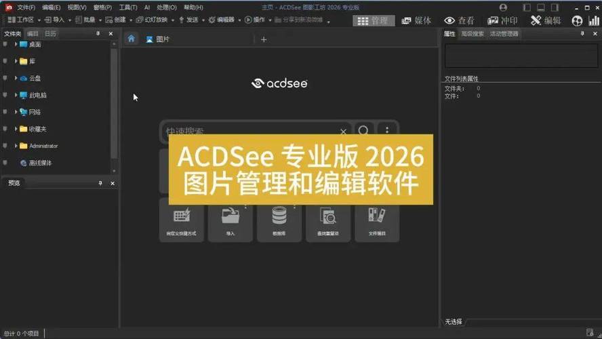Expand the 网络 tree node arrow
This screenshot has width=602, height=339.
click(16, 112)
